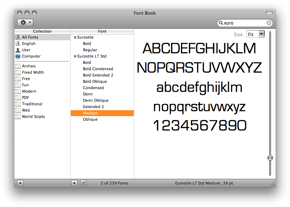Select the Demi Oblique typeface
The width and height of the screenshot is (290, 207).
pos(96,100)
